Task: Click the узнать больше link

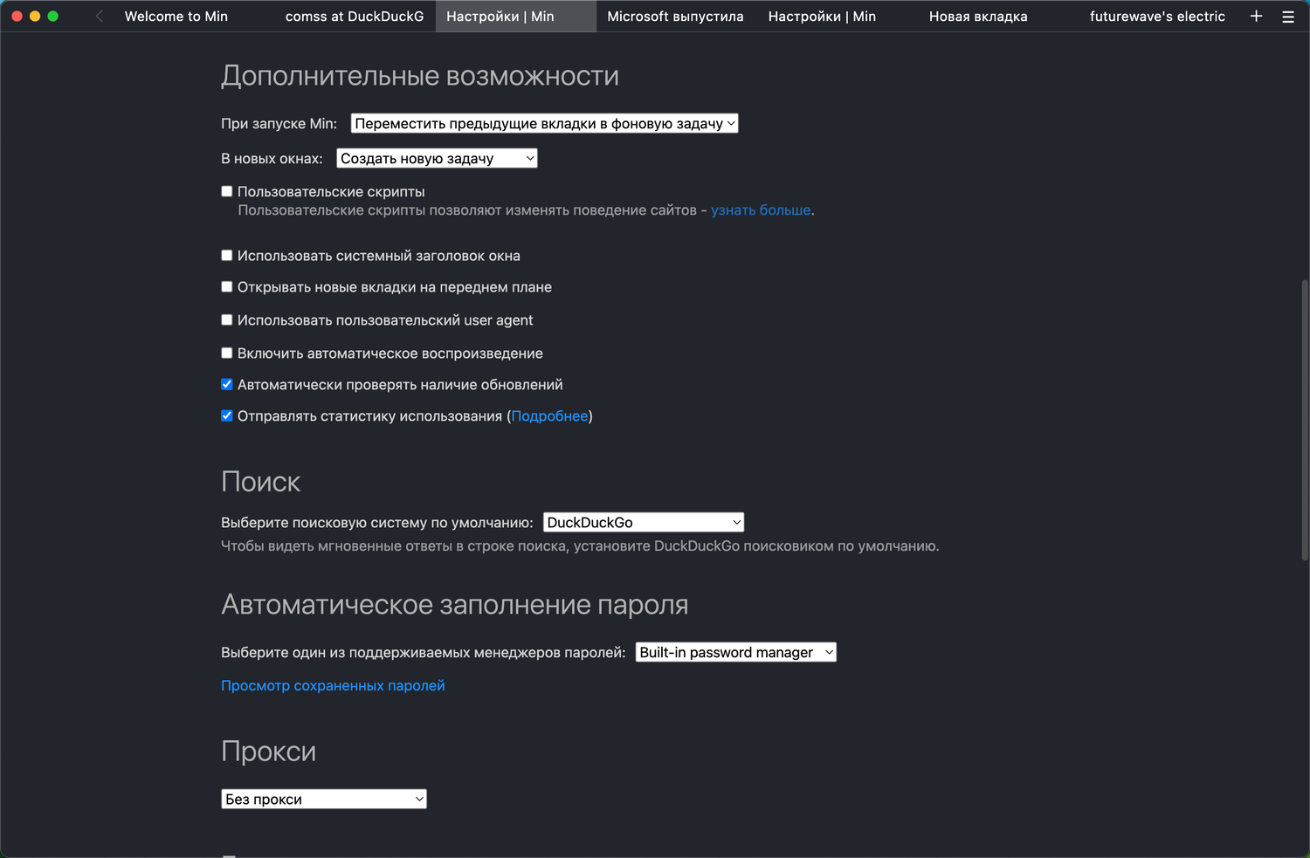Action: 760,210
